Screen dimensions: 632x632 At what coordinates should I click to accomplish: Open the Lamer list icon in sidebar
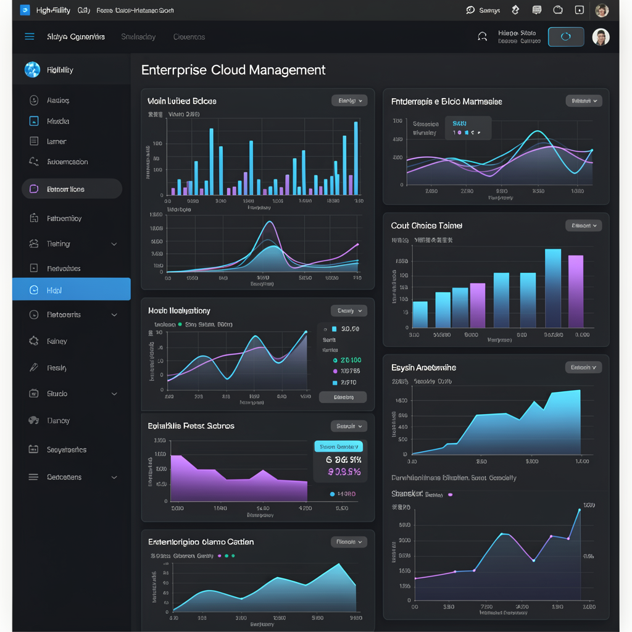point(34,141)
